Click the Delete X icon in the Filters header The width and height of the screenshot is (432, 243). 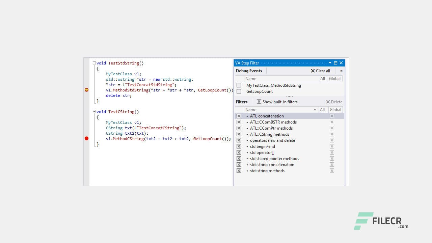pyautogui.click(x=327, y=102)
